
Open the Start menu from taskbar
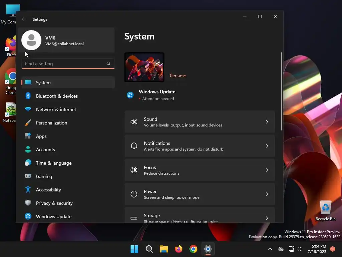(x=134, y=249)
